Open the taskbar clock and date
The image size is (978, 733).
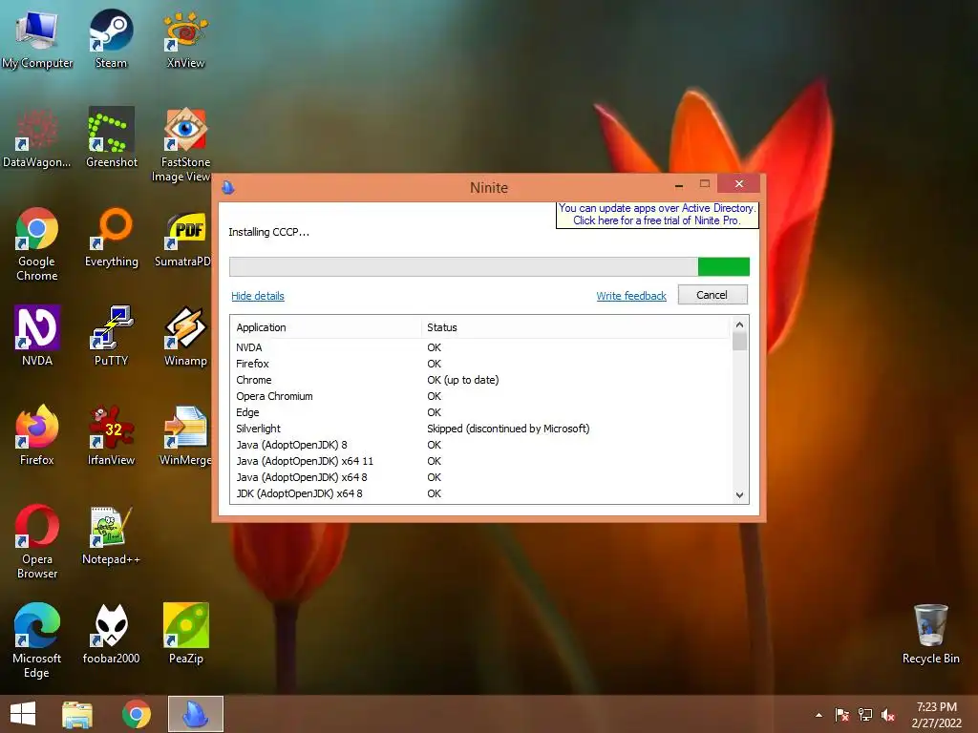pos(936,715)
